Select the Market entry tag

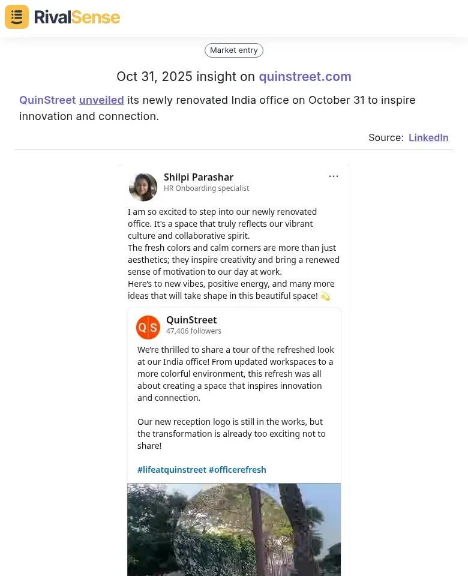pyautogui.click(x=234, y=50)
